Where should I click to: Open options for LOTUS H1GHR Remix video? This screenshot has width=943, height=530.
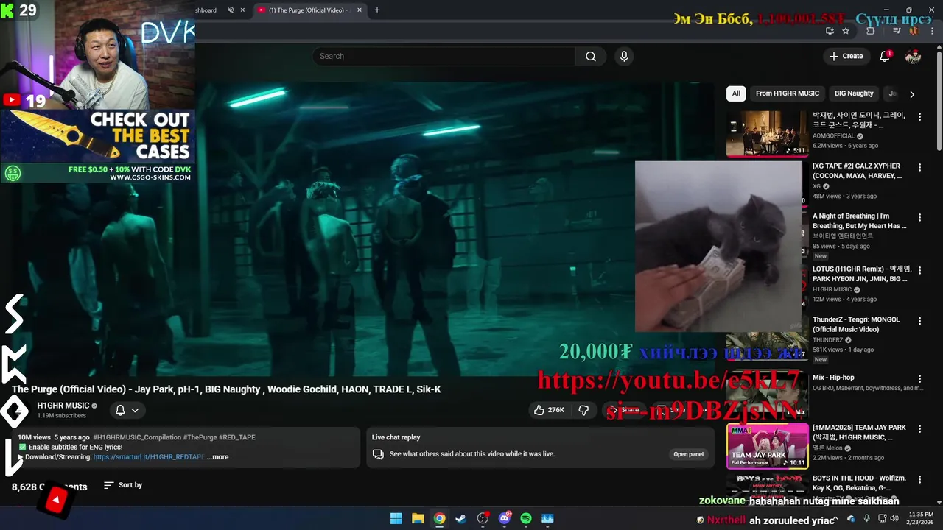pyautogui.click(x=919, y=269)
